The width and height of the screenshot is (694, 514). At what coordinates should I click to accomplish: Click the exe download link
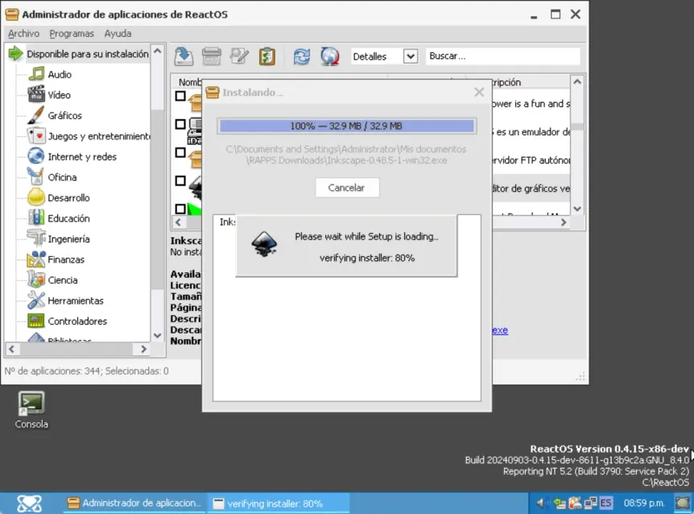(x=500, y=330)
